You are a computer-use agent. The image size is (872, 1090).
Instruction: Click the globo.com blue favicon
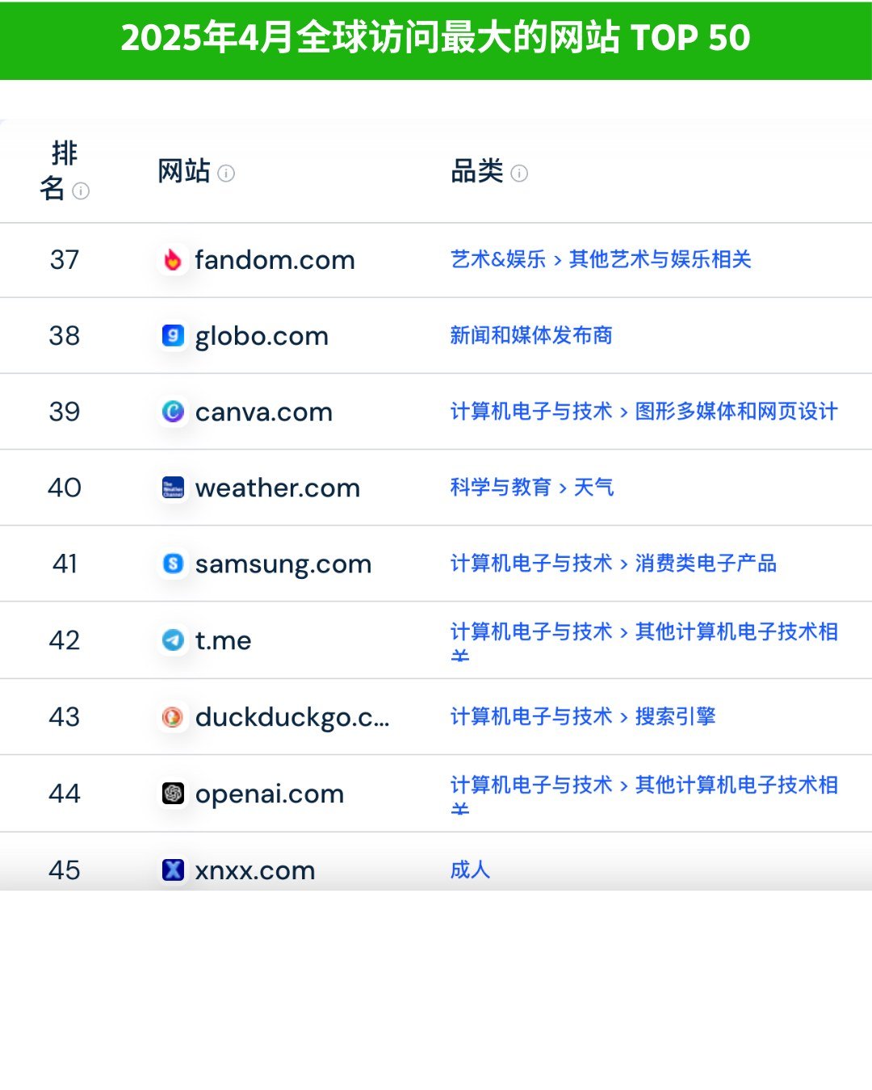173,336
